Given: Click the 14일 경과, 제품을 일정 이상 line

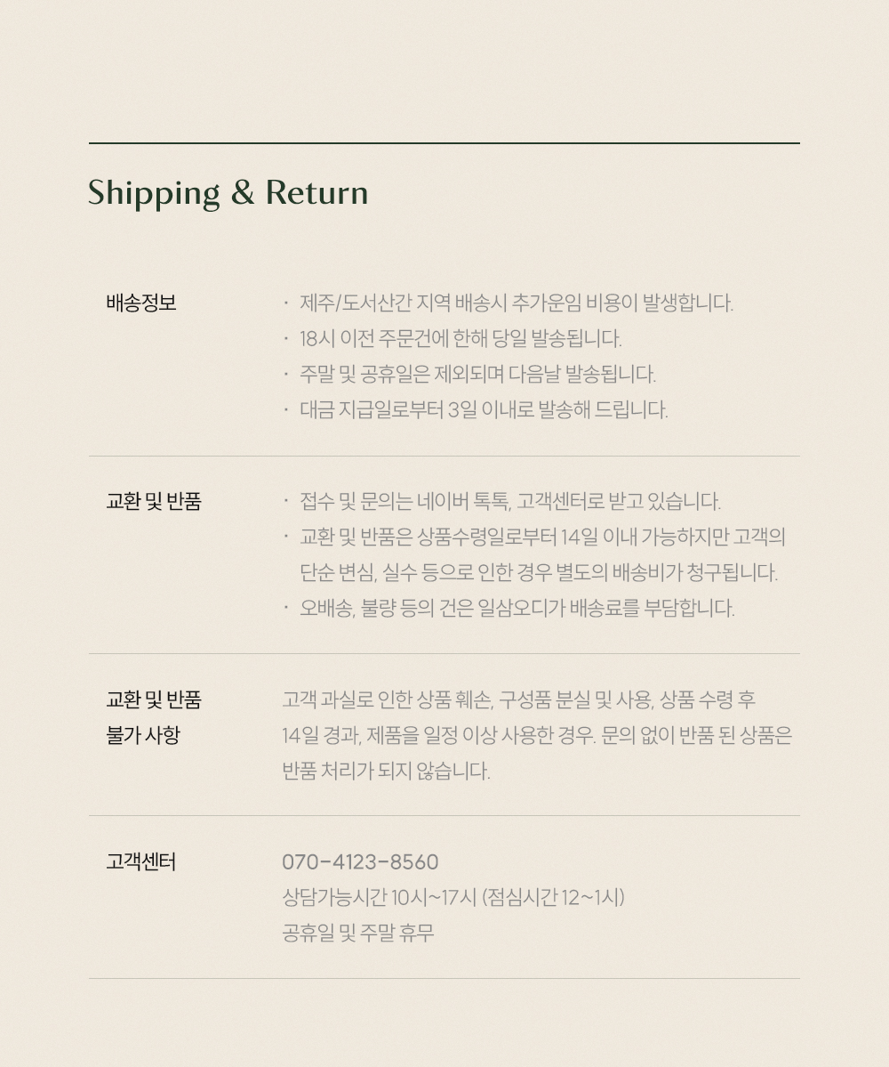Looking at the screenshot, I should point(537,735).
